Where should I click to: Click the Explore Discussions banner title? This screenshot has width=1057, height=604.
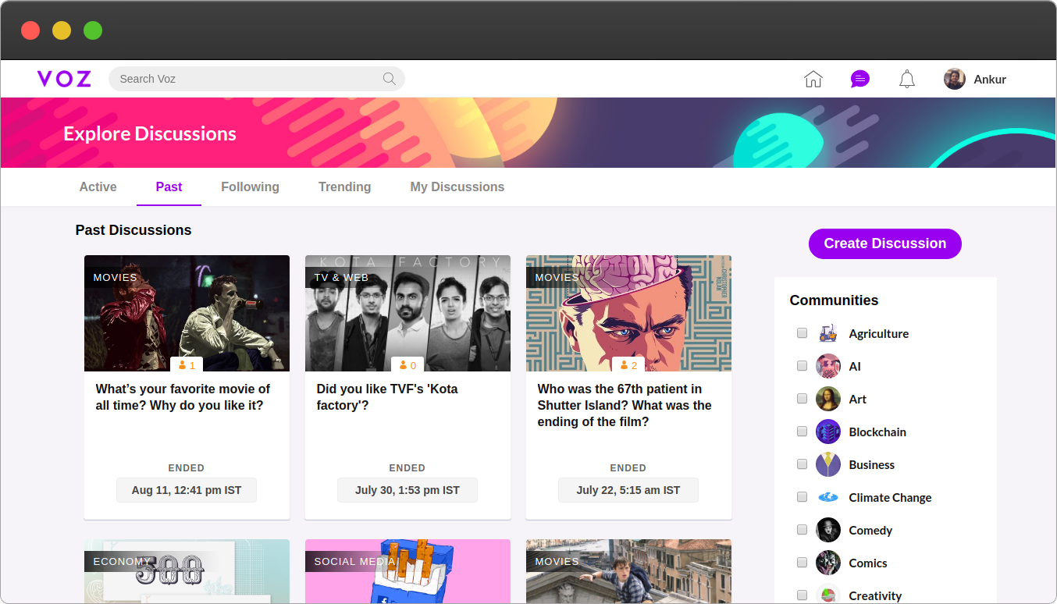(150, 133)
